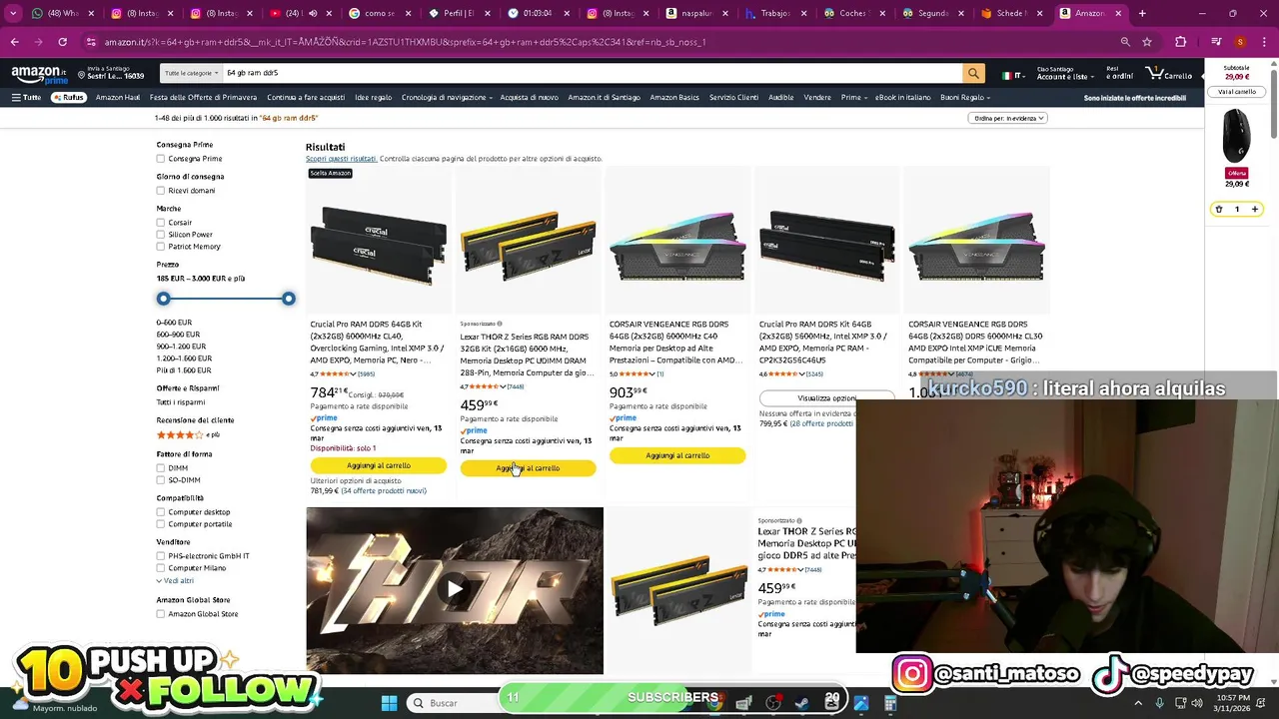
Task: Click the Amazon.it Prime logo
Action: point(39,74)
